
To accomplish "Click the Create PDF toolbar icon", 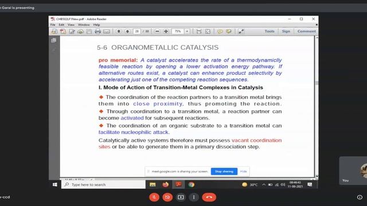I will (63, 31).
